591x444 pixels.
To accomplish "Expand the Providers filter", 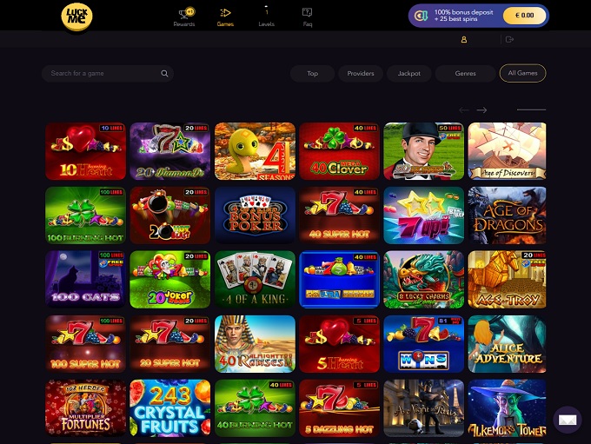I will click(361, 74).
